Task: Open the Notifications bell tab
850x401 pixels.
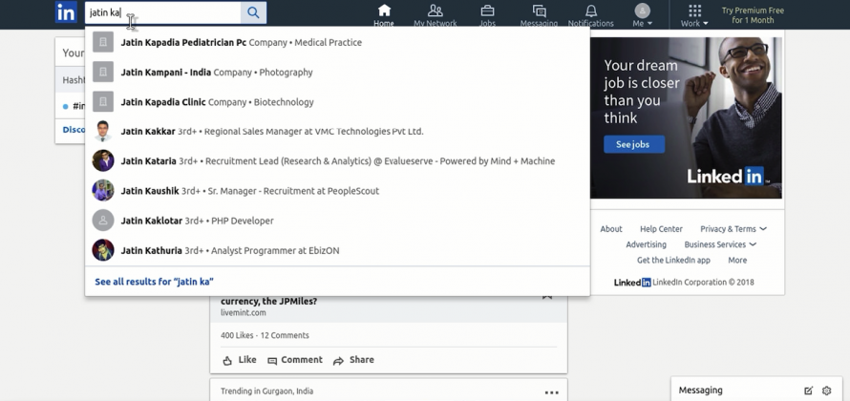Action: point(591,14)
